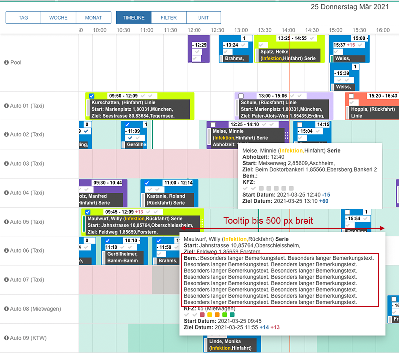
Task: Show info for Auto 05 (Taxi)
Action: (7, 222)
